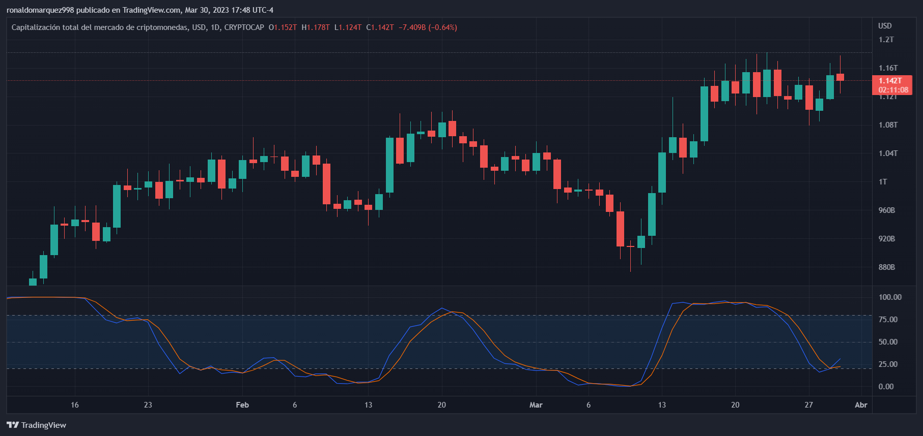Click the open value O1.152T

coord(283,27)
